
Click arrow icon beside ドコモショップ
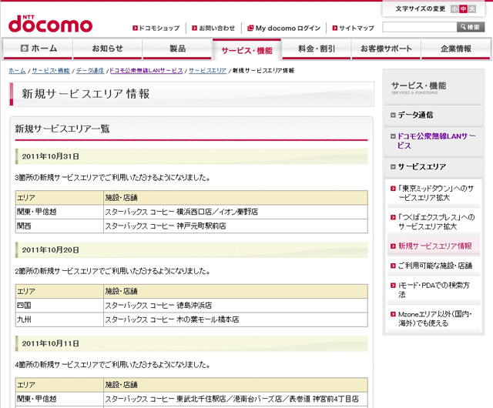point(135,28)
